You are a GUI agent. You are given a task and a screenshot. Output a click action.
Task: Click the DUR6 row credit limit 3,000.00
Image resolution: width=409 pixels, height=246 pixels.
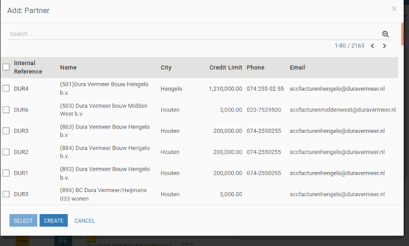[x=231, y=110]
